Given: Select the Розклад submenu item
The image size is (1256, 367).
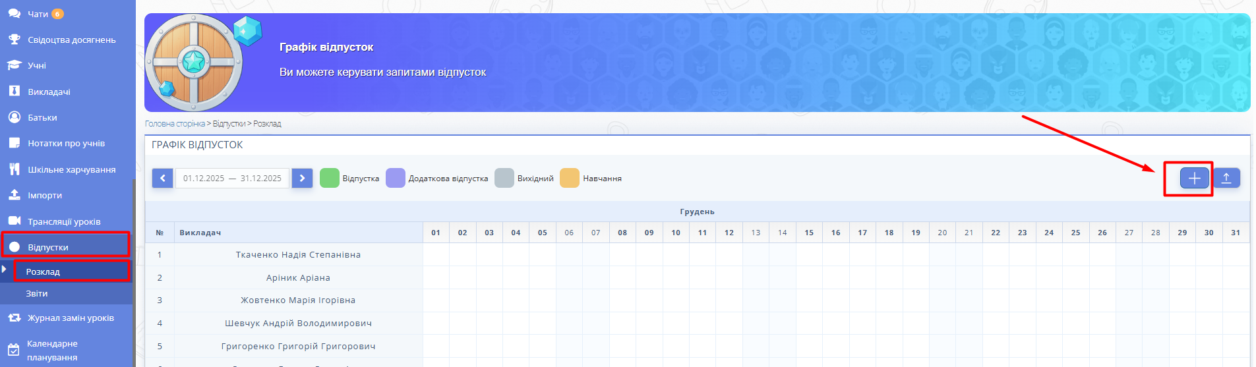Looking at the screenshot, I should pos(43,271).
